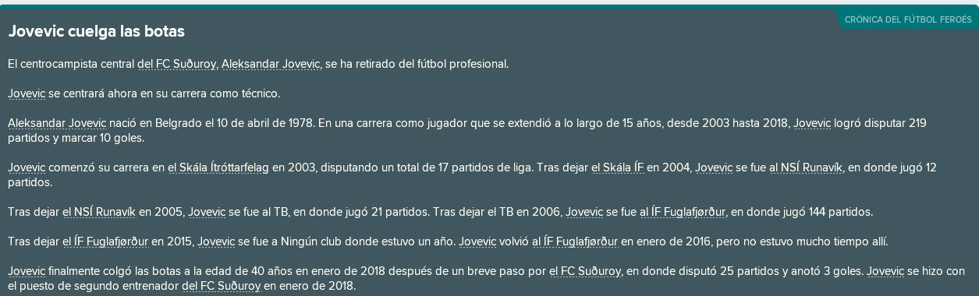Click Jovevic link before 'volvió al ÍF'
This screenshot has width=979, height=296.
pos(477,241)
